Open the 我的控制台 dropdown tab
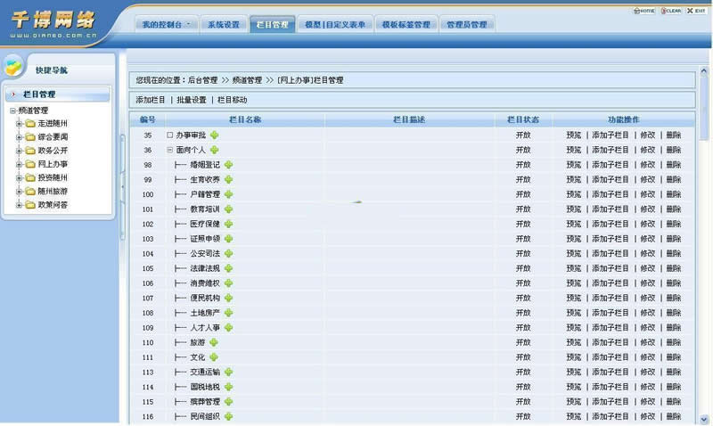The width and height of the screenshot is (713, 426). [166, 25]
